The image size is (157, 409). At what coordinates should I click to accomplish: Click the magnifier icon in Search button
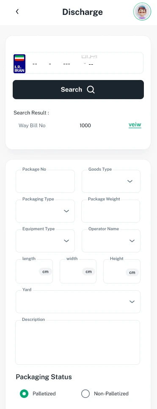pyautogui.click(x=91, y=89)
